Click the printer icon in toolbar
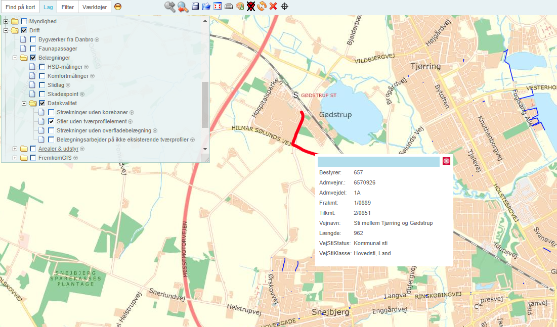The image size is (557, 327). (x=229, y=7)
